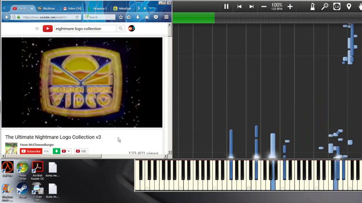Click the HD download button
Image resolution: width=362 pixels, height=203 pixels.
81,151
